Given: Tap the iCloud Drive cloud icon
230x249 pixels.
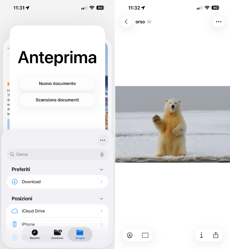Looking at the screenshot, I should click(15, 211).
